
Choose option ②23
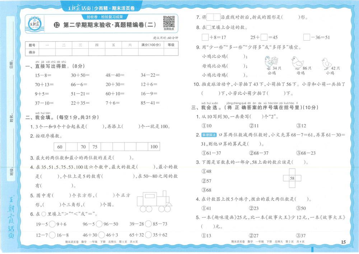point(254,208)
